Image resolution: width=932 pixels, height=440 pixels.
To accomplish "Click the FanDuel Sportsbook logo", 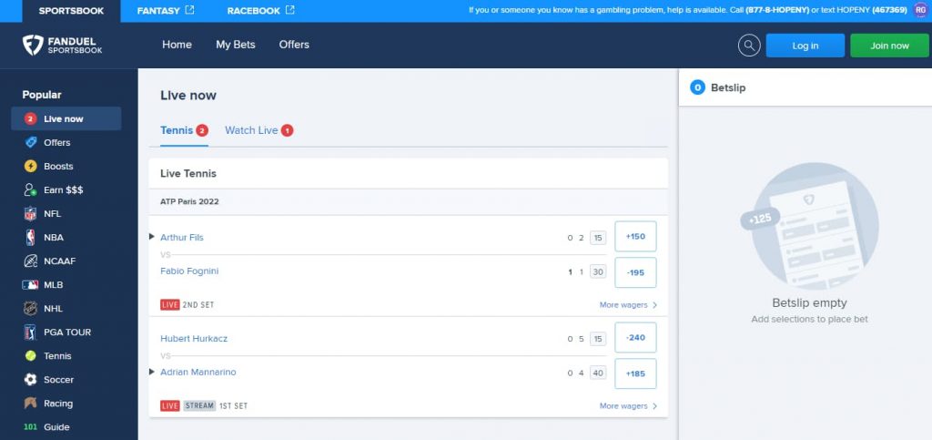I will point(63,46).
